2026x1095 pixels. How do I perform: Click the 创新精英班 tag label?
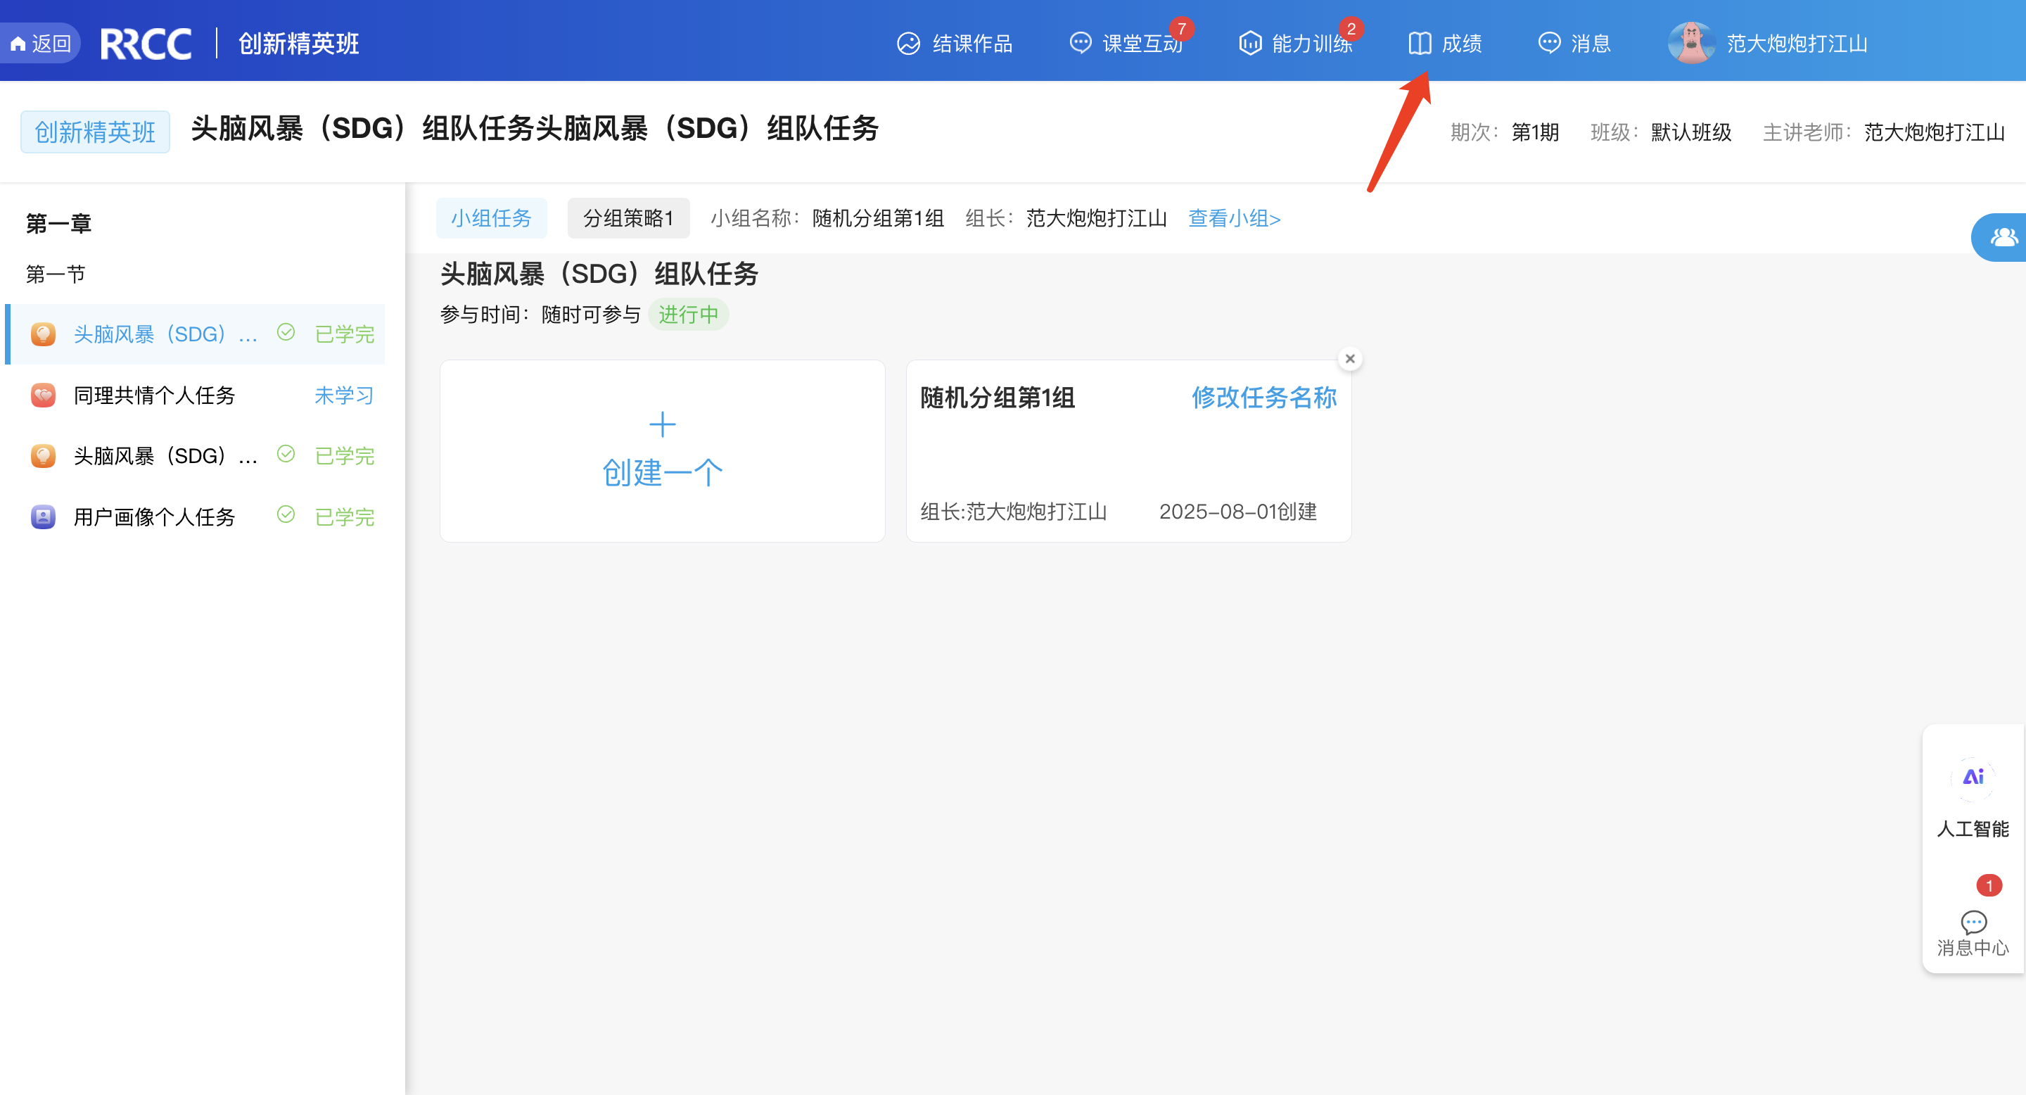(x=95, y=132)
